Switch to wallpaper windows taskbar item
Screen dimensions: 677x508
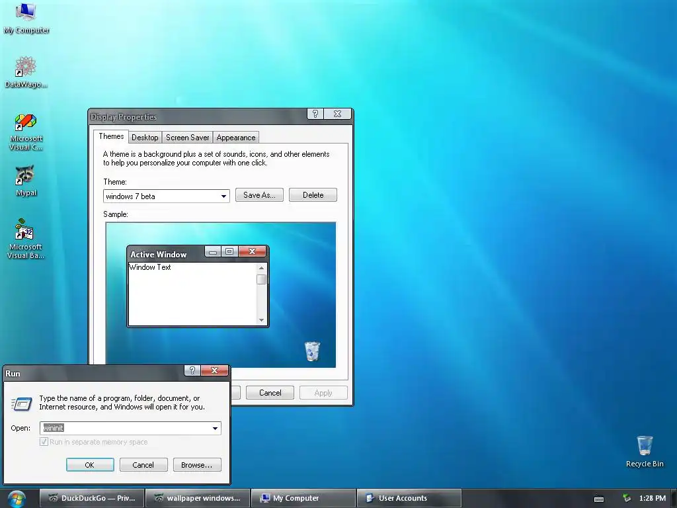click(198, 498)
